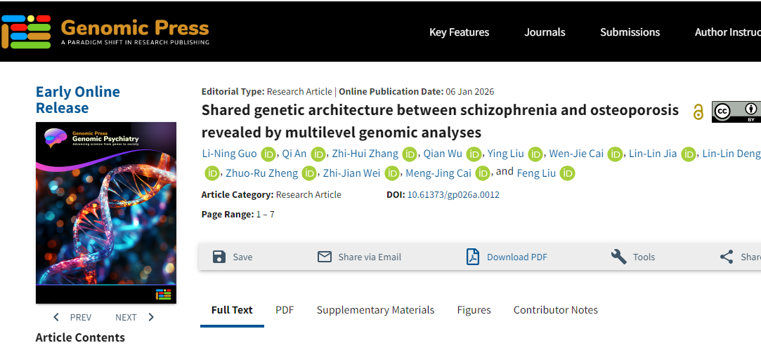Click the Save floppy disk icon
Image resolution: width=761 pixels, height=350 pixels.
coord(219,257)
